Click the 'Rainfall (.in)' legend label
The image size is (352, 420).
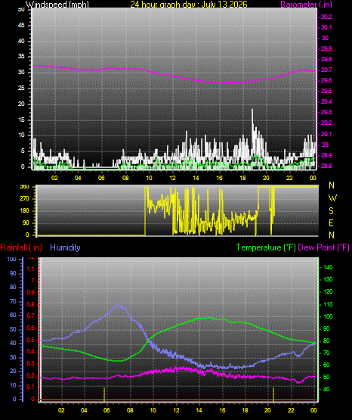[x=21, y=247]
